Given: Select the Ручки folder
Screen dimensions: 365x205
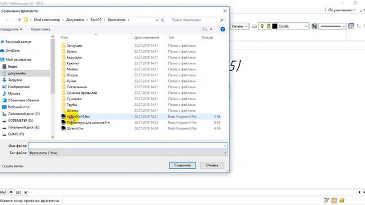Looking at the screenshot, I should coord(71,81).
